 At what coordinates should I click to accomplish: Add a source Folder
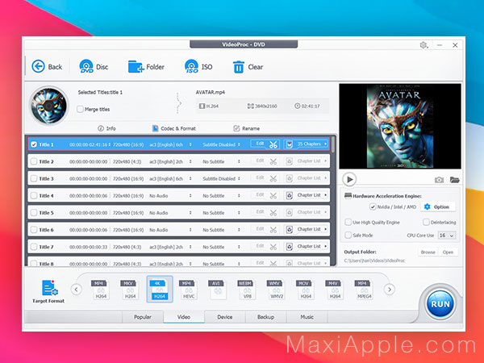tap(146, 67)
